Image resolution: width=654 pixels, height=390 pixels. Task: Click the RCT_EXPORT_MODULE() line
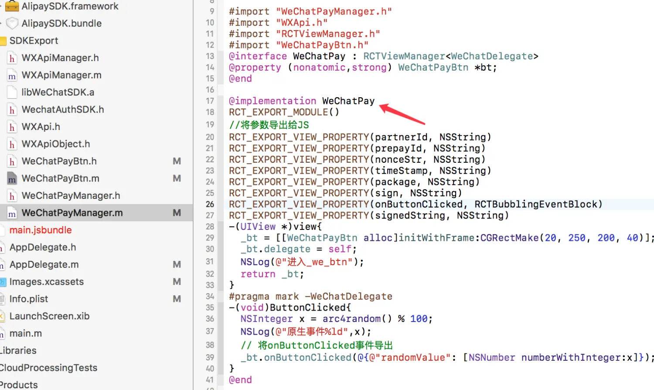tap(284, 112)
